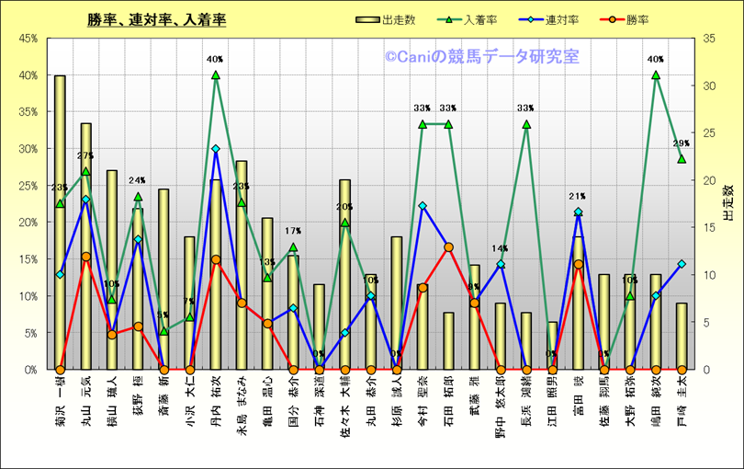Click the chart title 勝率、連対率、入着率
Image resolution: width=744 pixels, height=469 pixels.
coord(157,19)
